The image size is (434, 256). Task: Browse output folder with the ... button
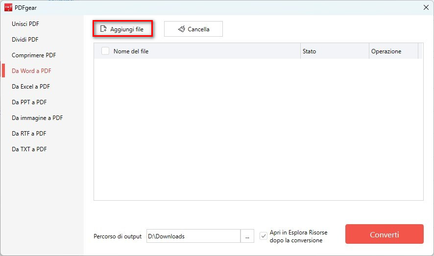[x=247, y=236]
